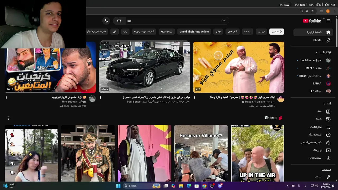Click the taskbar Search box

point(142,186)
